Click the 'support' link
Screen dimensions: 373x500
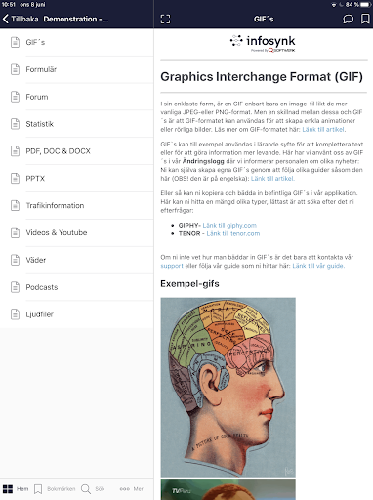pos(172,266)
